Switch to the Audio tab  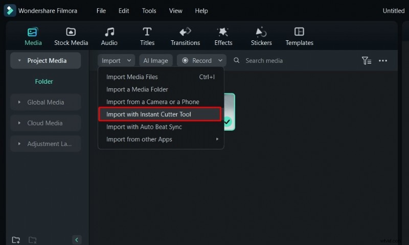click(x=109, y=36)
